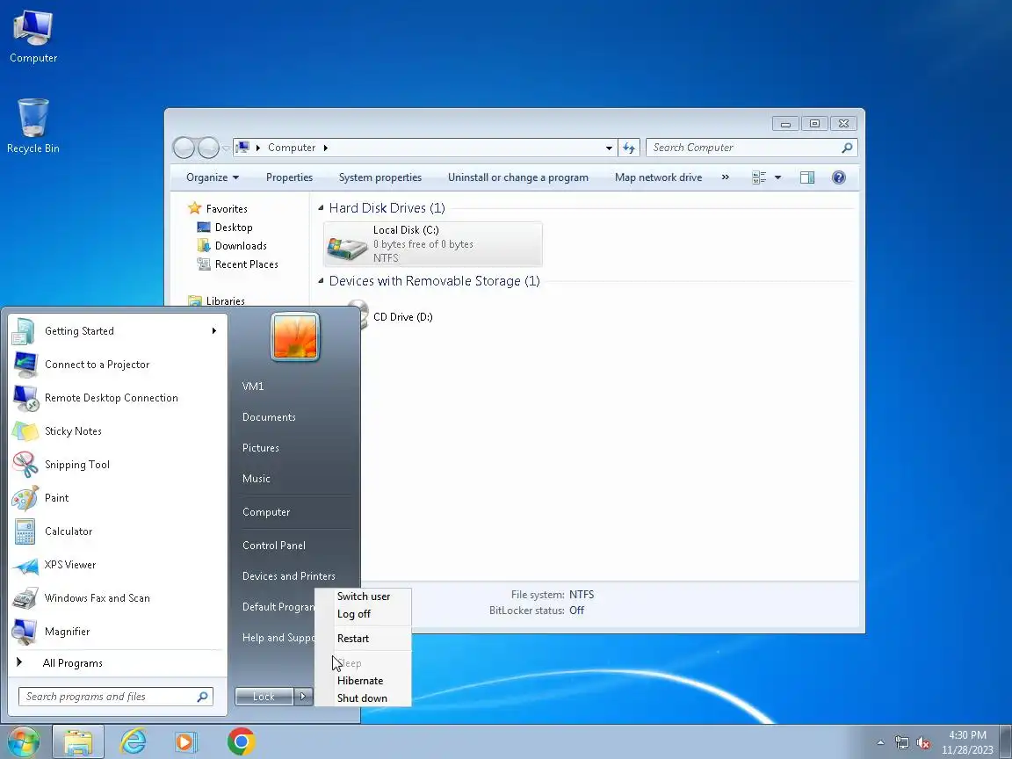Open the Computer desktop icon

pos(33,35)
